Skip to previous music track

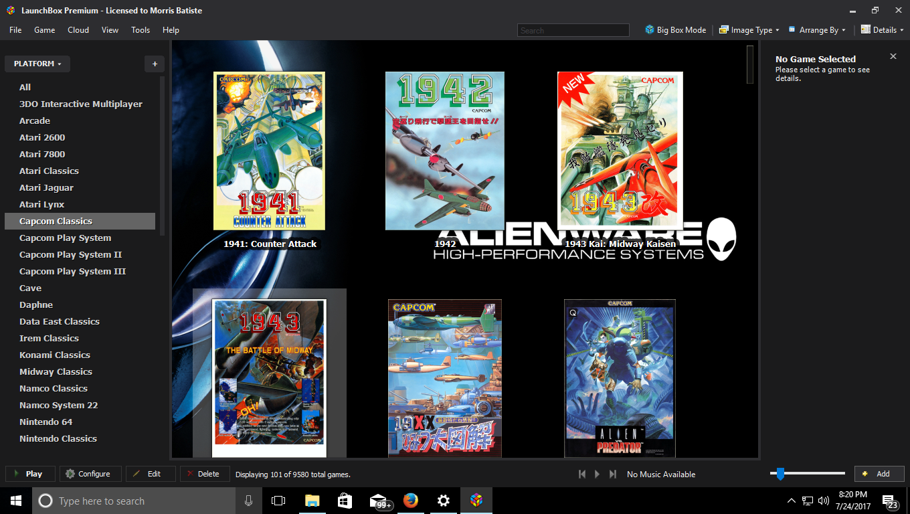[581, 474]
